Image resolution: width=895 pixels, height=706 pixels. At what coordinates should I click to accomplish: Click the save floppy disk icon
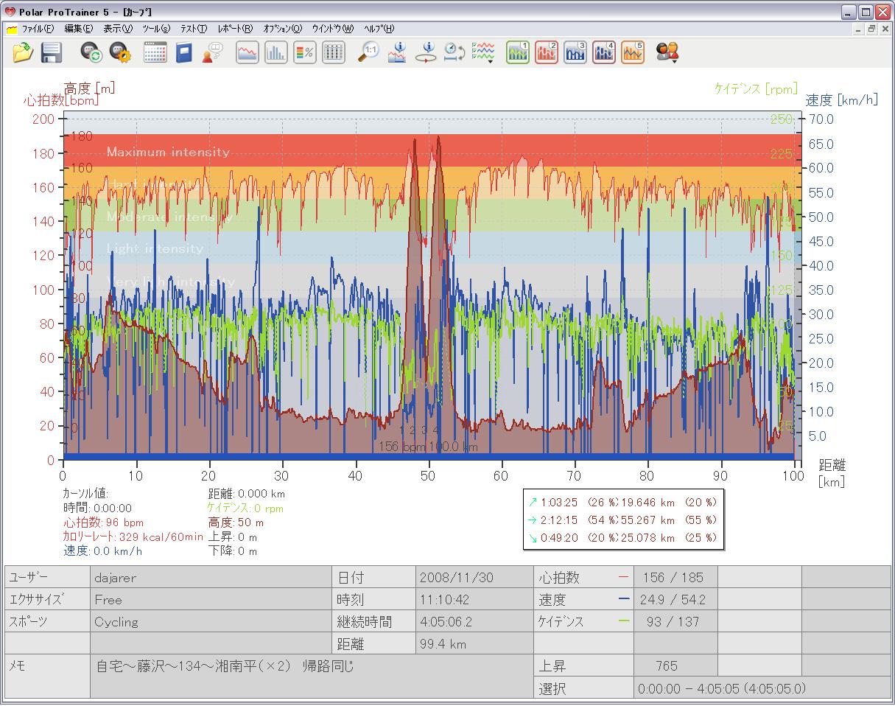tap(51, 52)
